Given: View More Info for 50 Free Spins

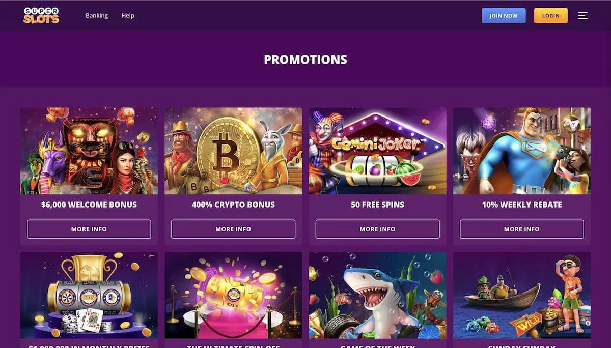Looking at the screenshot, I should tap(377, 229).
